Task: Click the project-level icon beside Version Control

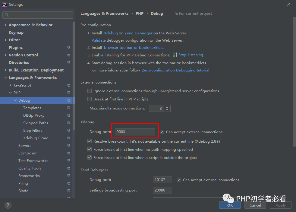Action: click(69, 55)
